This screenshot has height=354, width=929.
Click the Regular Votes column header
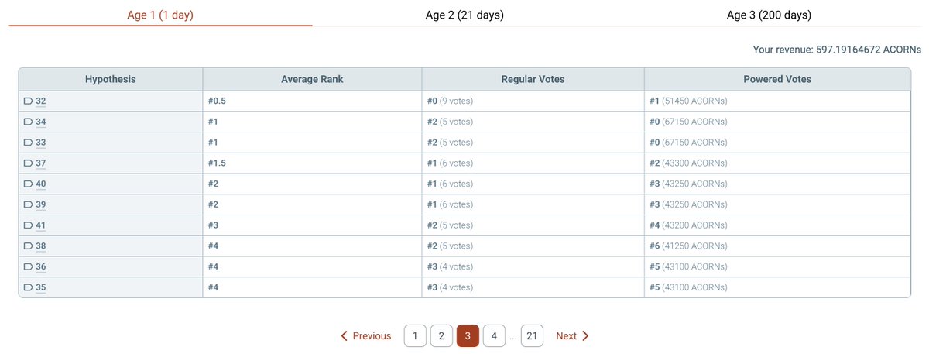(x=533, y=79)
